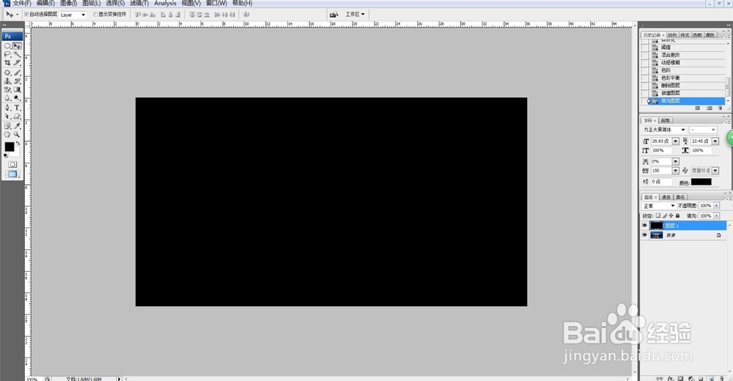The height and width of the screenshot is (381, 733).
Task: Open the 工作区 workspace dropdown
Action: point(355,15)
